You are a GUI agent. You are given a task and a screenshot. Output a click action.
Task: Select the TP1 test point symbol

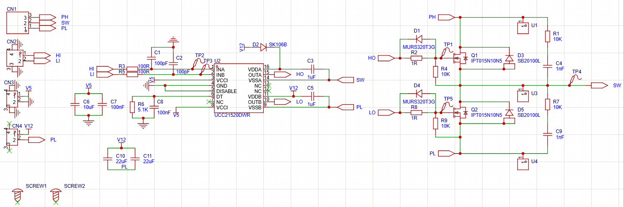[448, 53]
